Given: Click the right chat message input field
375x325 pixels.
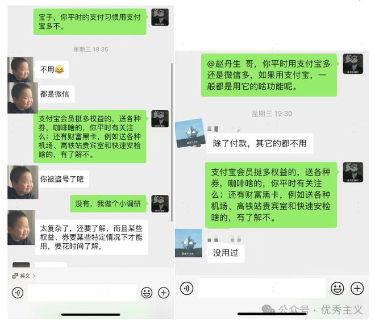Looking at the screenshot, I should [x=262, y=288].
